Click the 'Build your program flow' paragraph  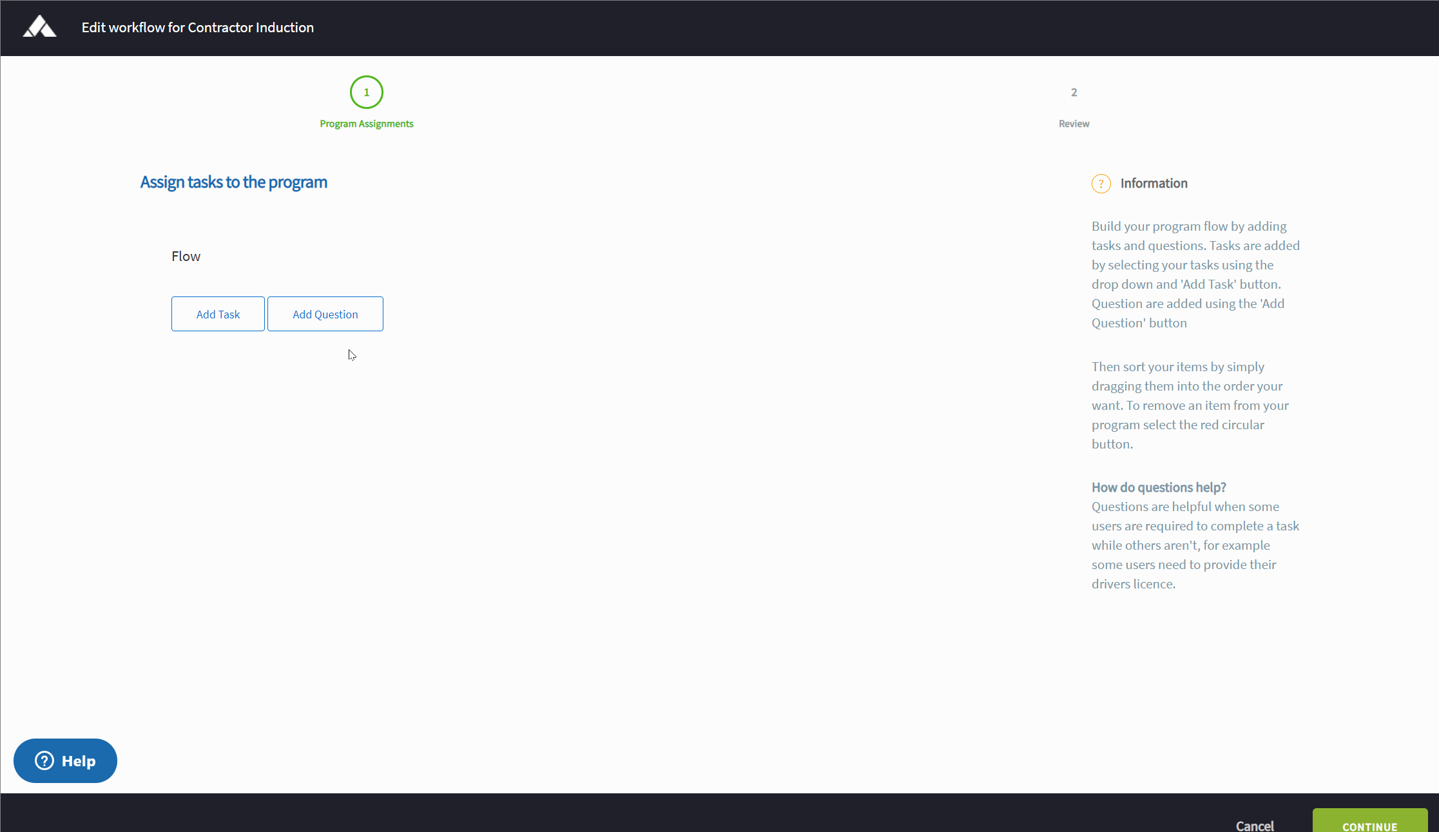pyautogui.click(x=1195, y=275)
